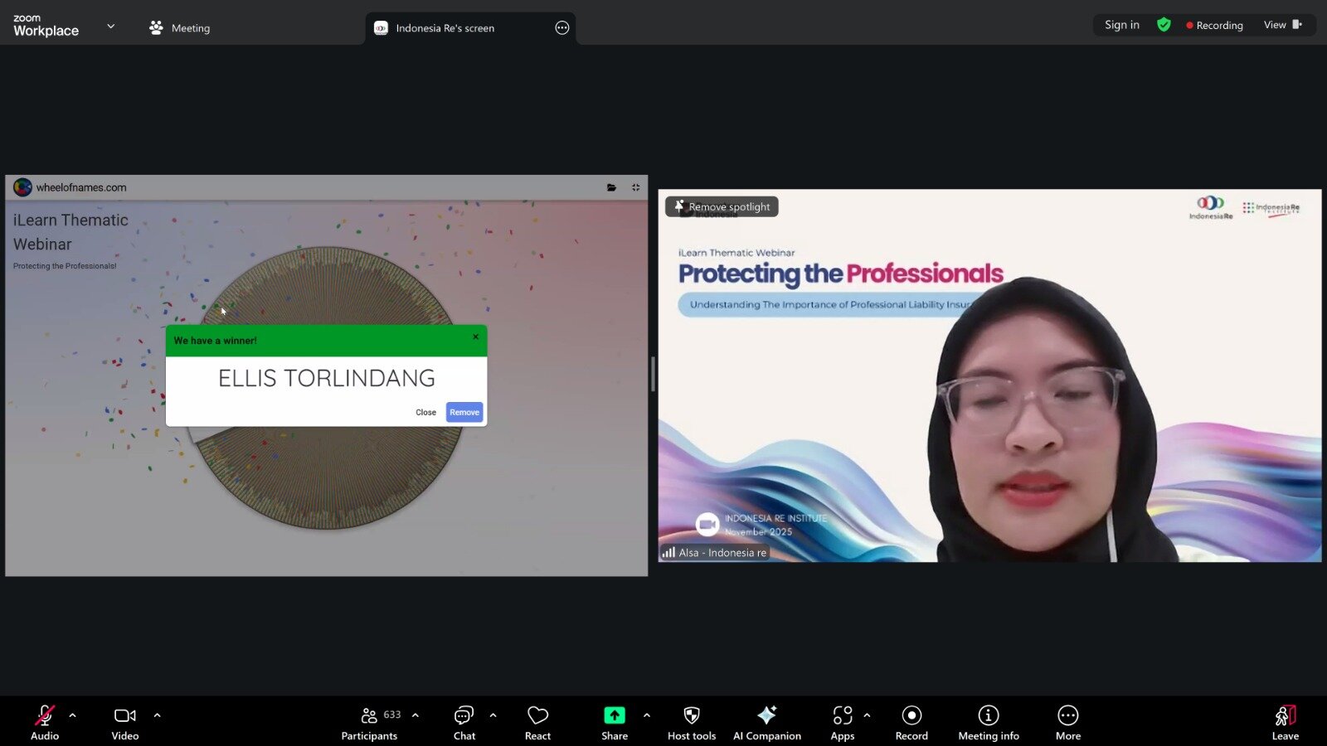This screenshot has height=746, width=1327.
Task: Open the View layout menu
Action: tap(1282, 25)
